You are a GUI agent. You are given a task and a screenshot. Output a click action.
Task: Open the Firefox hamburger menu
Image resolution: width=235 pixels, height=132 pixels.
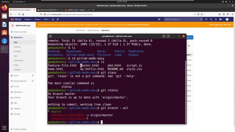(x=232, y=14)
